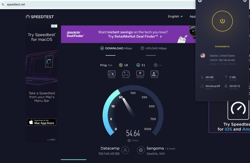
Task: Click the video chat quality icon
Action: click(x=154, y=74)
